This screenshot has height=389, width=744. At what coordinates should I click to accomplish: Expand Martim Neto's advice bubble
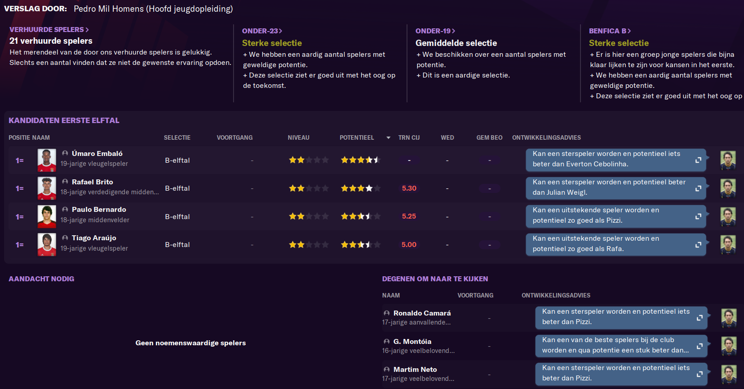699,374
